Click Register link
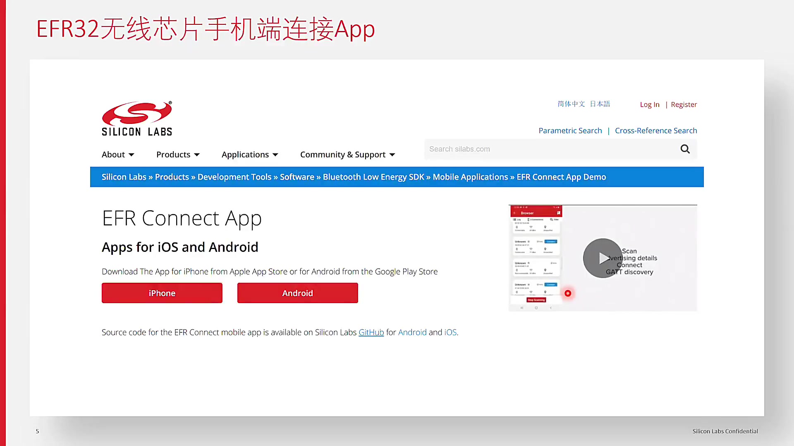Screen dimensions: 794x446 (x=684, y=104)
